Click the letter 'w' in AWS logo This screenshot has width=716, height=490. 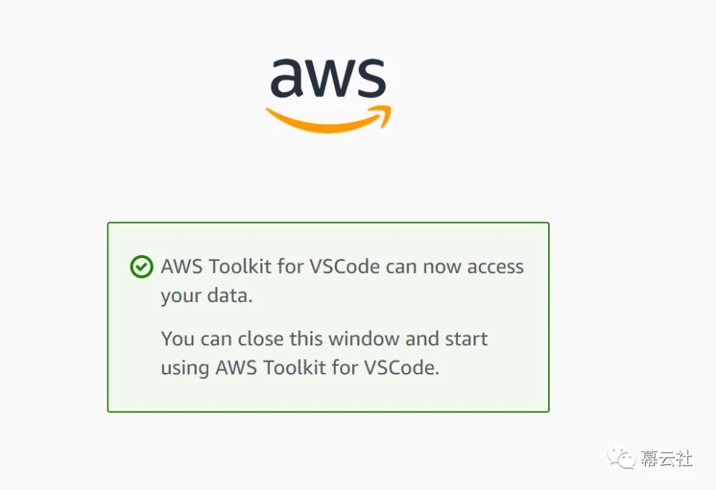[x=330, y=78]
